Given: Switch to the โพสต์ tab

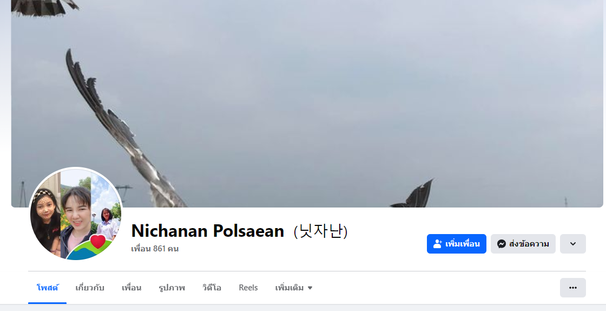Looking at the screenshot, I should point(48,288).
